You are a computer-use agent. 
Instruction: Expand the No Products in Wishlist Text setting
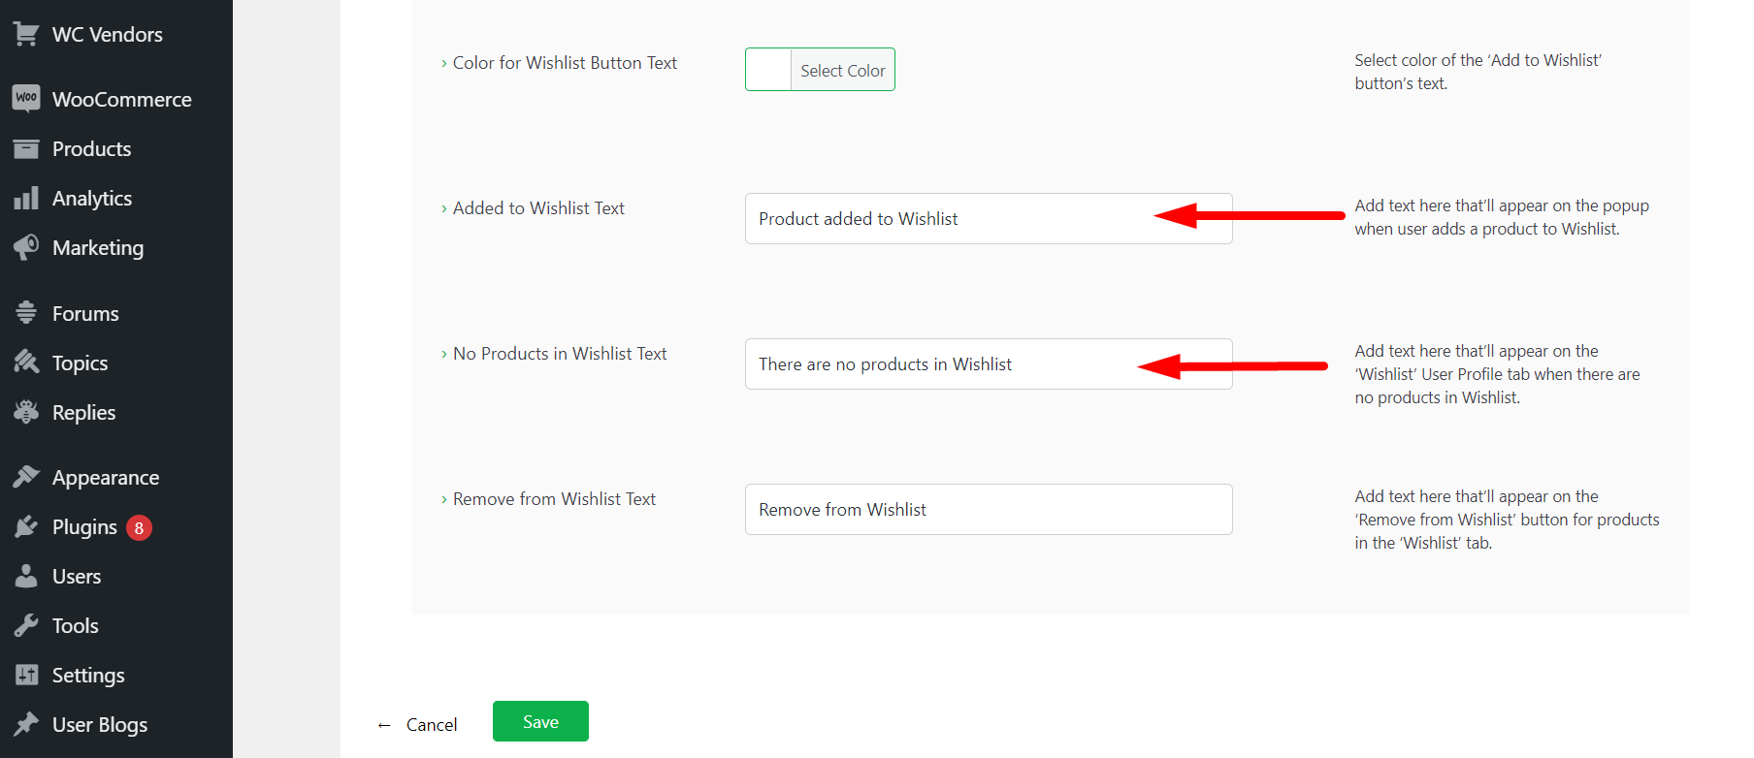tap(443, 353)
